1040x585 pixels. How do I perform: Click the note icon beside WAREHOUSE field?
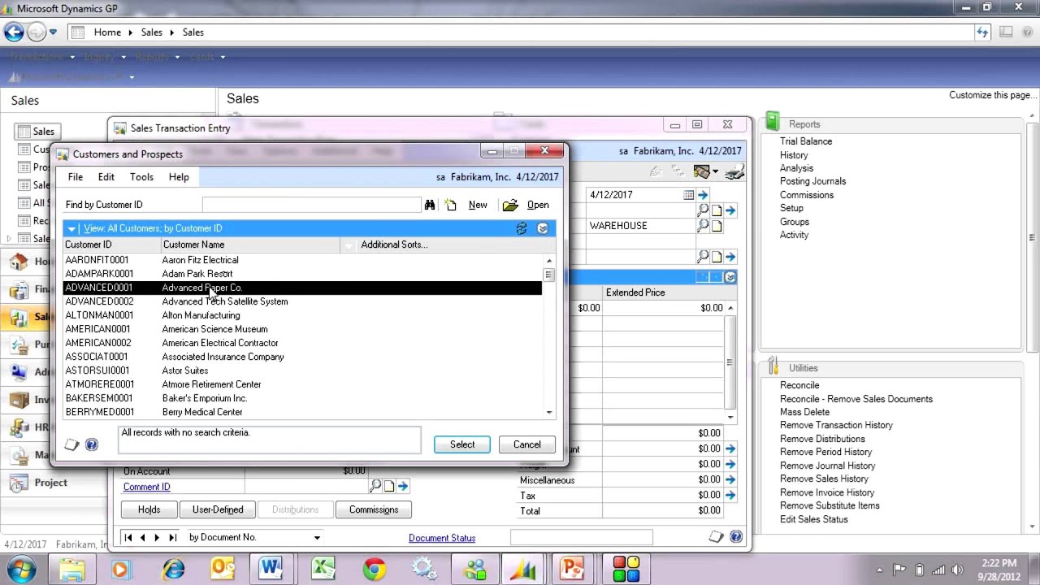point(717,226)
